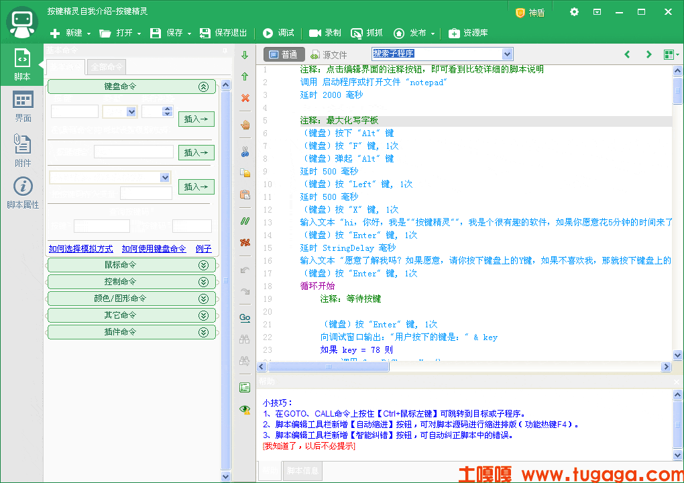The width and height of the screenshot is (684, 483).
Task: Open the 资源库 resource library
Action: 468,33
